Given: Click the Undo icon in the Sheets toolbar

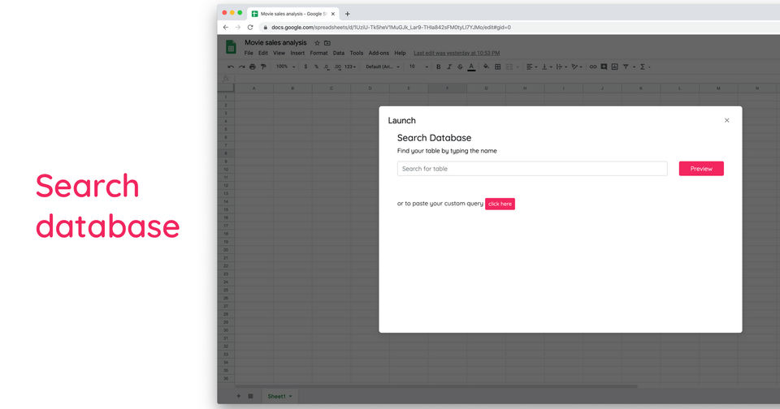Looking at the screenshot, I should tap(230, 67).
